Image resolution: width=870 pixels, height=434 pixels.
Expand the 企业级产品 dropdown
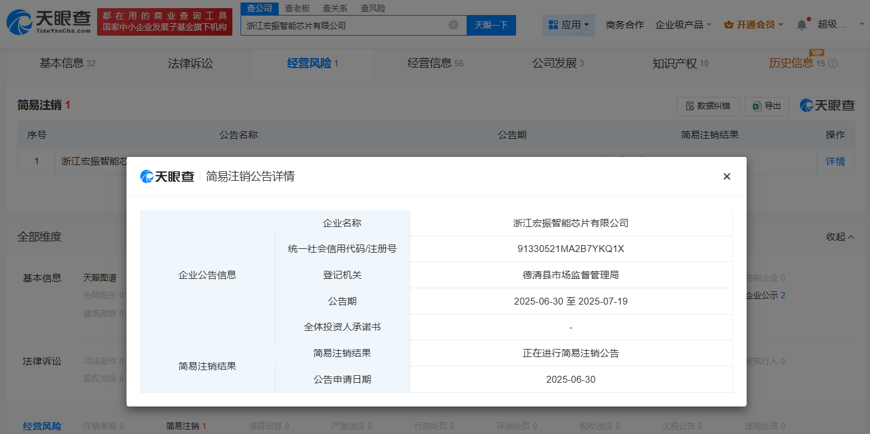point(683,25)
